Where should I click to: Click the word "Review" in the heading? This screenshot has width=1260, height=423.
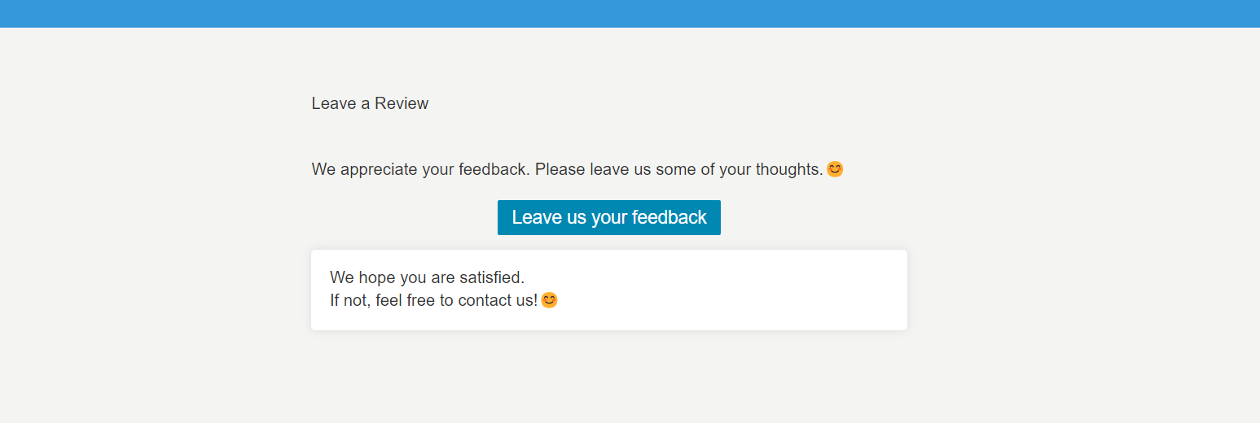pos(402,103)
